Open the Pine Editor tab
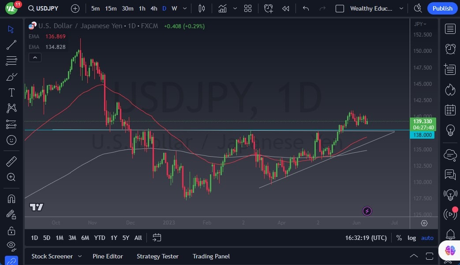The height and width of the screenshot is (265, 460). coord(108,256)
